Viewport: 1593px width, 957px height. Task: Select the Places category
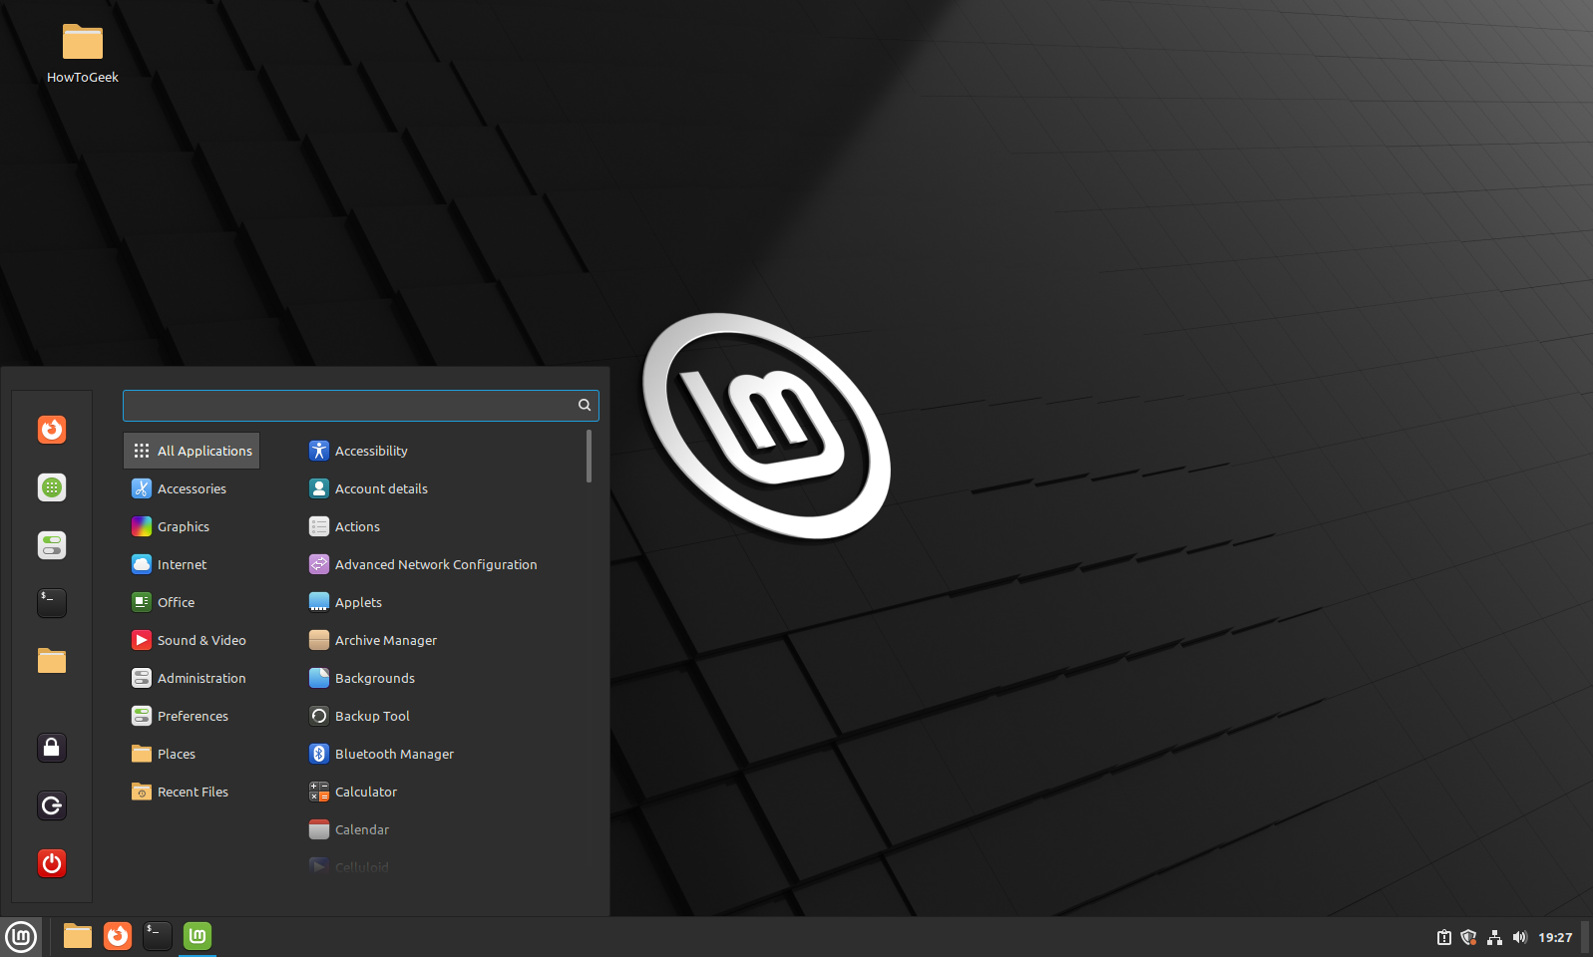click(x=192, y=754)
